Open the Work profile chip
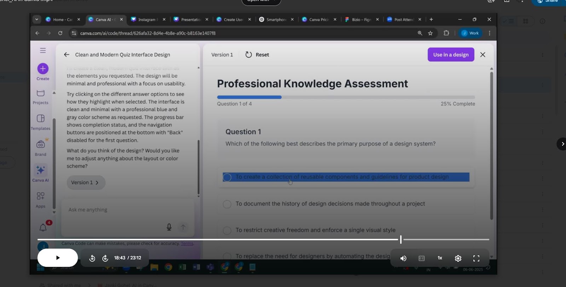Image resolution: width=566 pixels, height=287 pixels. click(470, 33)
